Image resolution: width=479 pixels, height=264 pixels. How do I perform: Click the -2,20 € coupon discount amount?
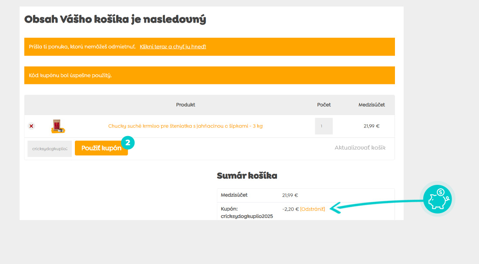pyautogui.click(x=290, y=209)
